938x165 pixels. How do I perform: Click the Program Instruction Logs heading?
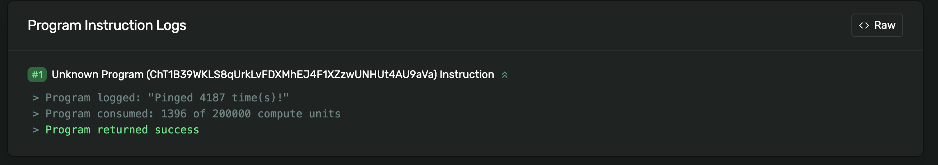tap(107, 25)
